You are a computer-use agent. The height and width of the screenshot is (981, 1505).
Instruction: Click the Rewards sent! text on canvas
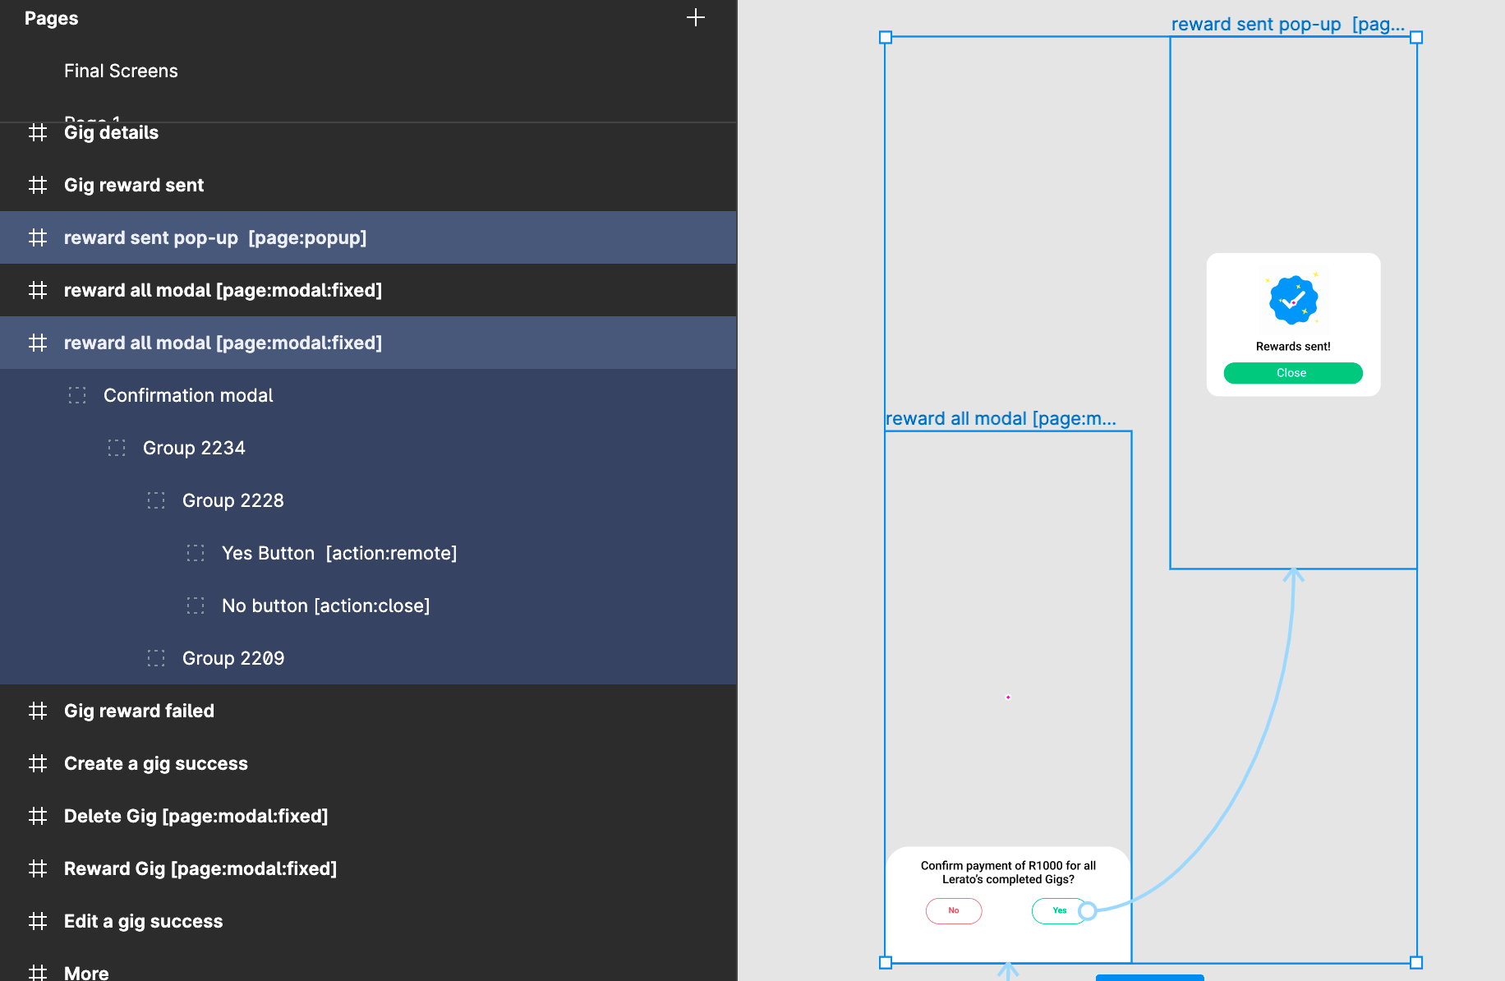coord(1293,347)
